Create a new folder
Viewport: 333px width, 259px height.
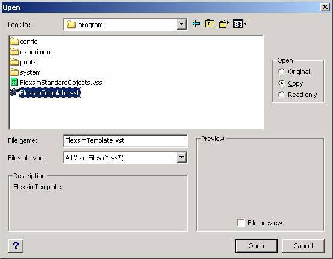pyautogui.click(x=223, y=23)
